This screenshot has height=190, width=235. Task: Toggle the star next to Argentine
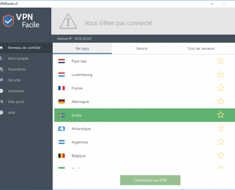pos(221,142)
